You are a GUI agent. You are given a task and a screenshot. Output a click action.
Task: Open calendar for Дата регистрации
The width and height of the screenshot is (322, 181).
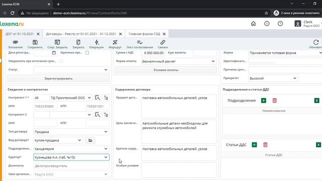point(54,53)
